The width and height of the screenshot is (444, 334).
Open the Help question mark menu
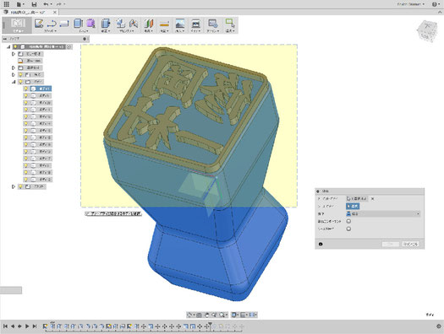(x=436, y=4)
